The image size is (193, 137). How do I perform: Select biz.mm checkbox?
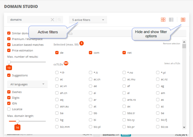pyautogui.click(x=57, y=127)
